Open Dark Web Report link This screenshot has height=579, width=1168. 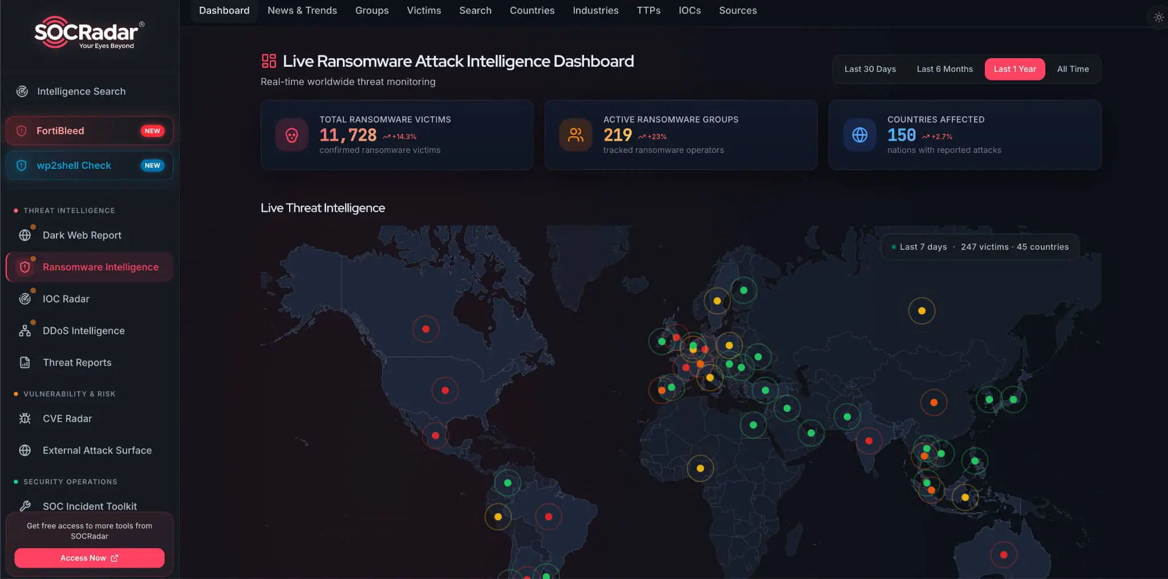pyautogui.click(x=90, y=235)
